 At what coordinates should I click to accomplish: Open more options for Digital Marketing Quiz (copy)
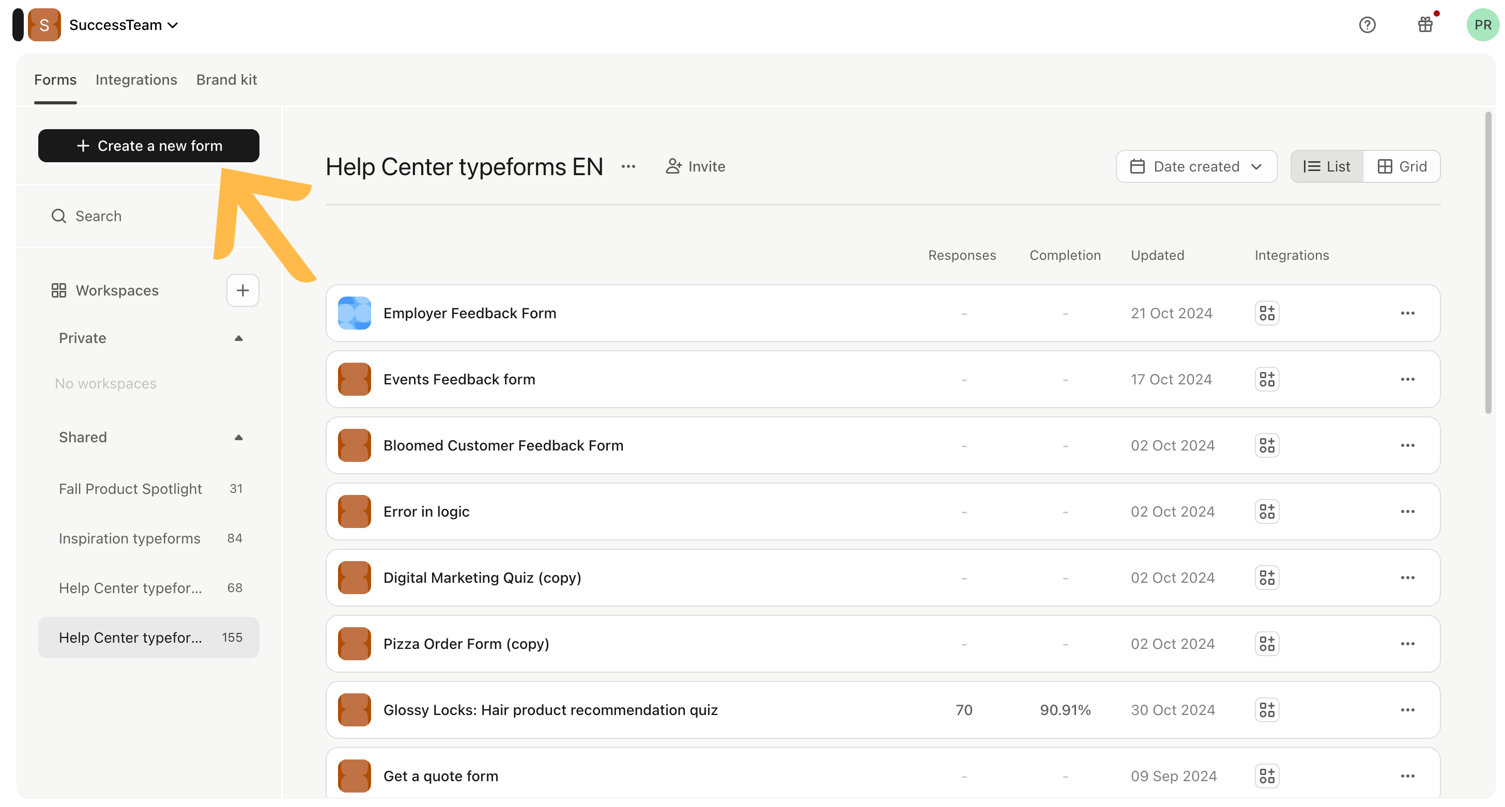pyautogui.click(x=1407, y=577)
